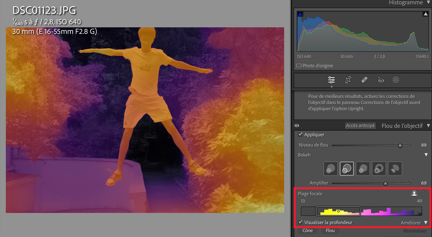Click the Plage focale label
Viewport: 432px width, 237px height.
pos(310,194)
